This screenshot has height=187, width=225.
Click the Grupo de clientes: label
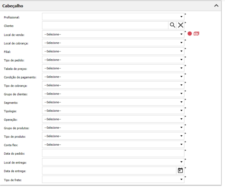pyautogui.click(x=16, y=94)
